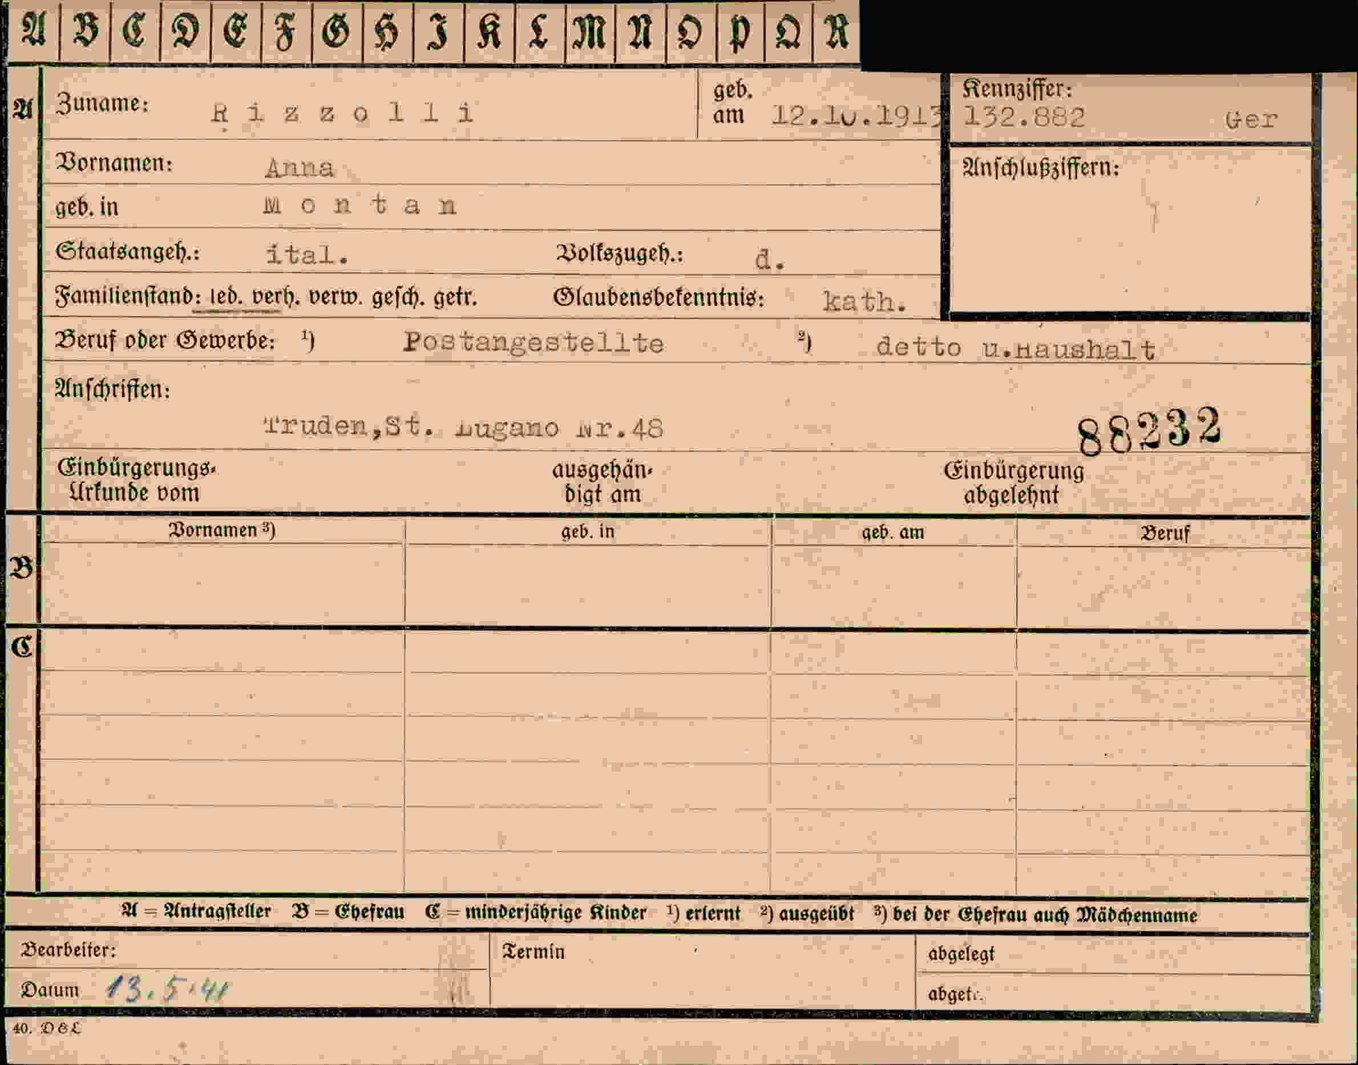Image resolution: width=1358 pixels, height=1065 pixels.
Task: Select alphabet tab D at top
Action: tap(185, 31)
